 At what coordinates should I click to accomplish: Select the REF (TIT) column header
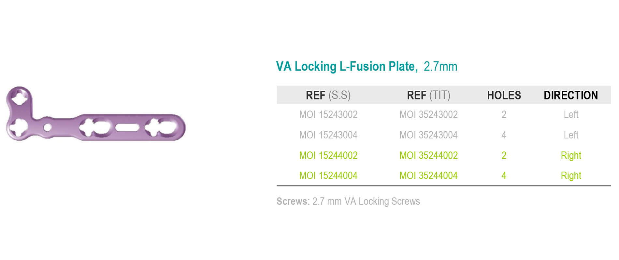point(428,95)
